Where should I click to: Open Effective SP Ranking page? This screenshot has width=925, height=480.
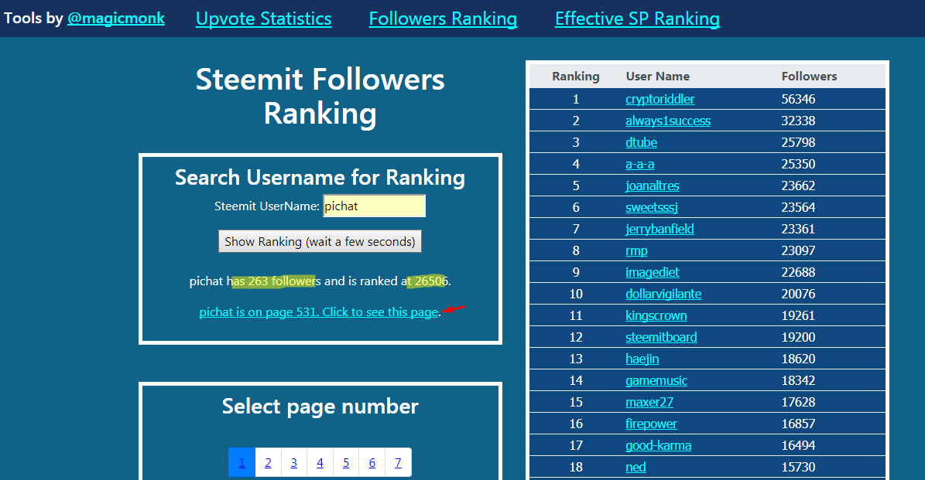click(x=637, y=19)
